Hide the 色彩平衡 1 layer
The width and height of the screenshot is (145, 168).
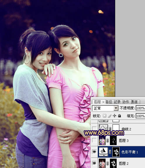click(94, 152)
